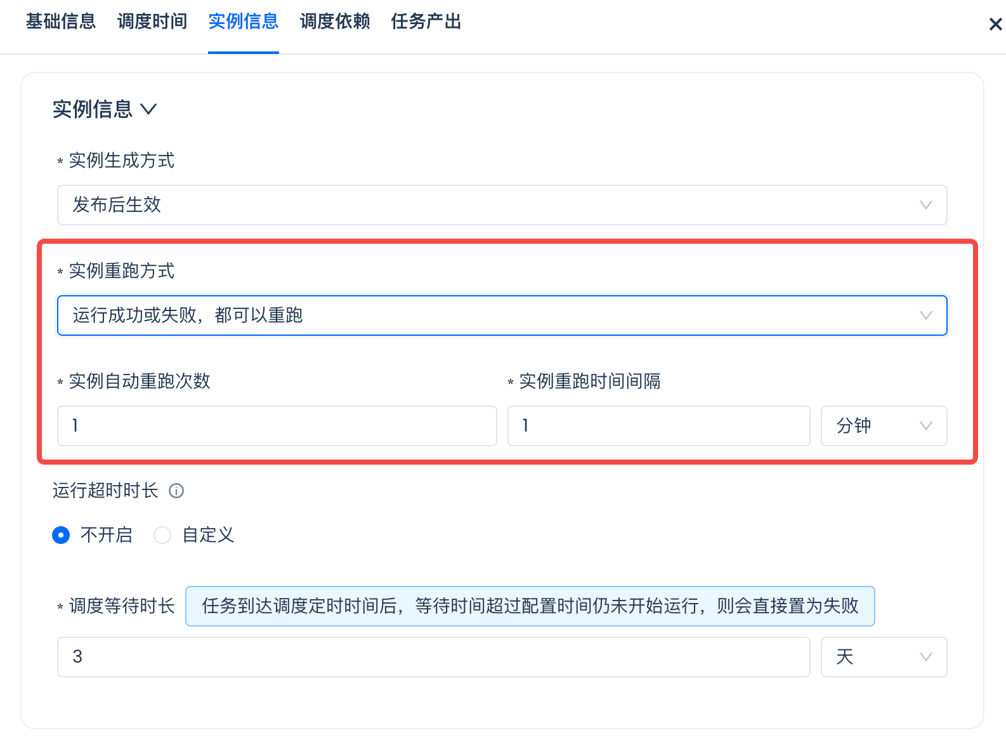Open the 任务产出 tab
The image size is (1006, 749).
tap(426, 22)
